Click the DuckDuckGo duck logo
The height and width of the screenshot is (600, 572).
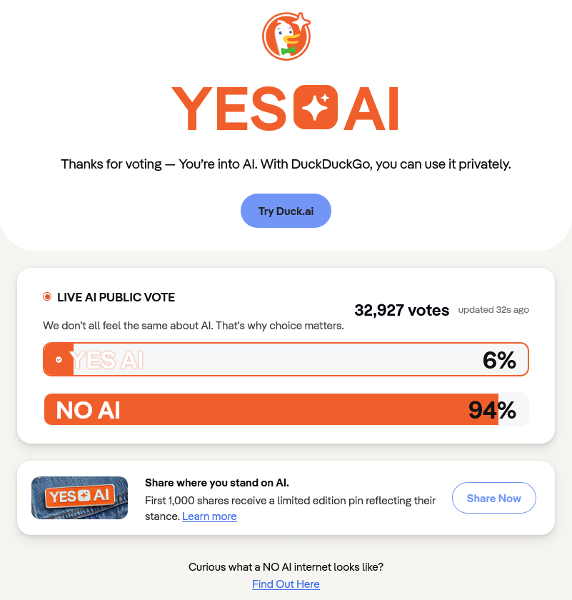[x=286, y=36]
